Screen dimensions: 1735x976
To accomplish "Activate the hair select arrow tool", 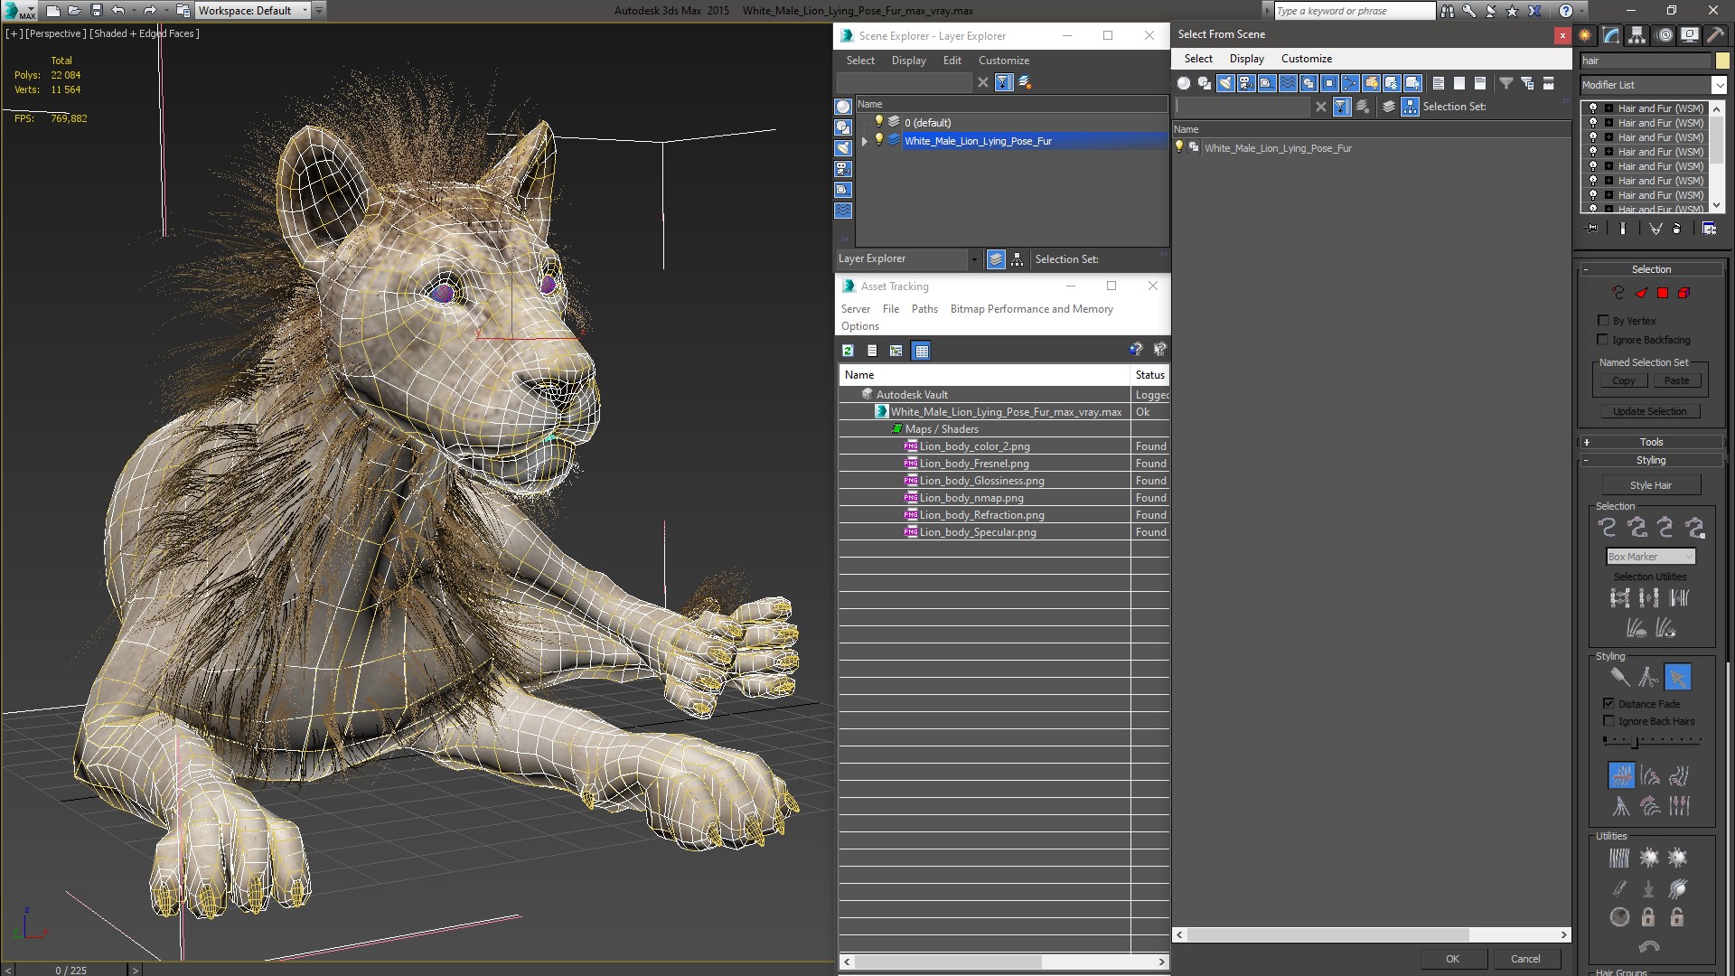I will point(1677,677).
